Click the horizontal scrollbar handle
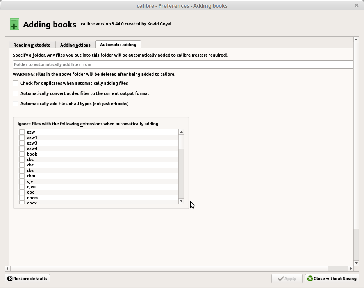364x288 pixels. point(169,268)
